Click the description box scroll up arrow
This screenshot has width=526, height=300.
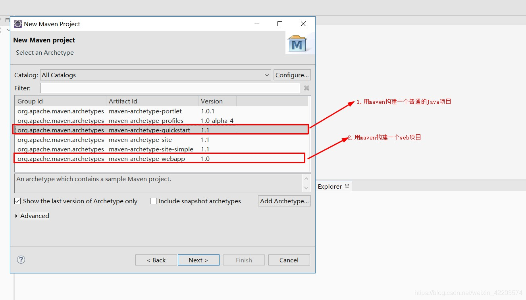click(x=306, y=179)
